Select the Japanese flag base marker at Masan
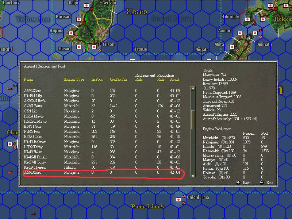The height and width of the screenshot is (219, 292). (79, 47)
